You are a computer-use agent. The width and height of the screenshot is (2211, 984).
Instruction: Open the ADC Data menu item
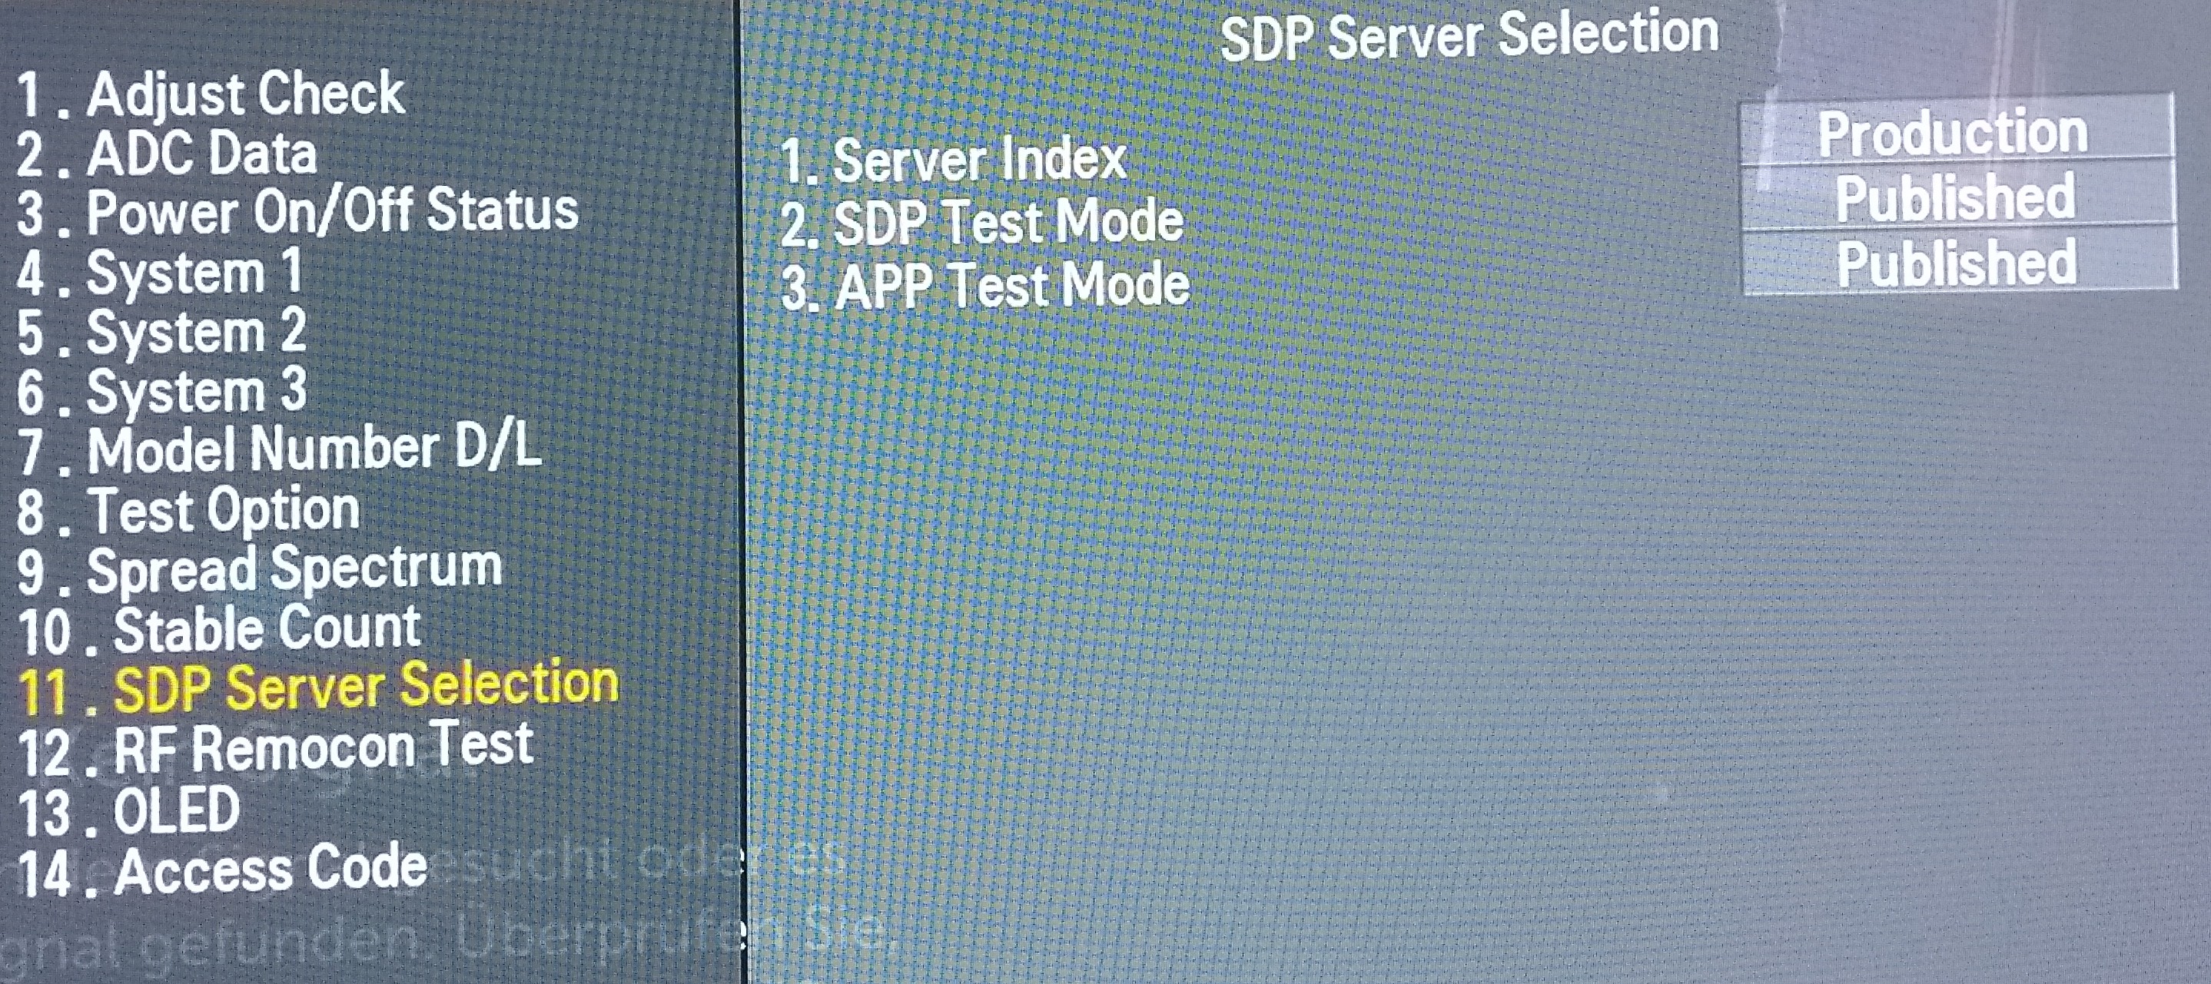click(167, 154)
